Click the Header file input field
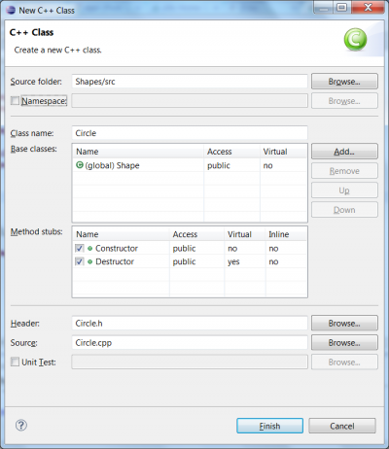 (x=190, y=324)
